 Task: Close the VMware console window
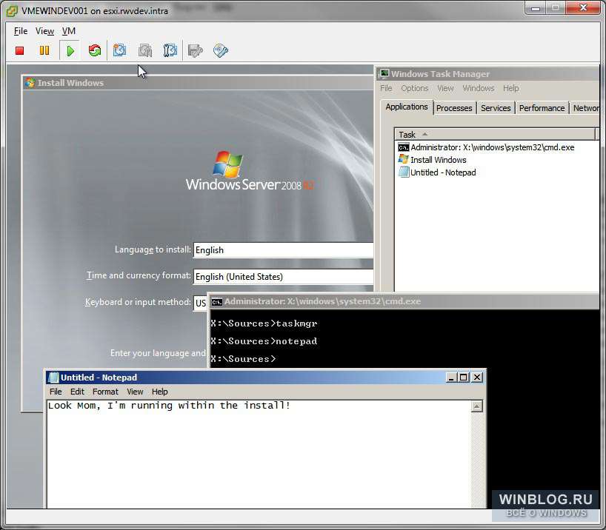click(x=583, y=7)
